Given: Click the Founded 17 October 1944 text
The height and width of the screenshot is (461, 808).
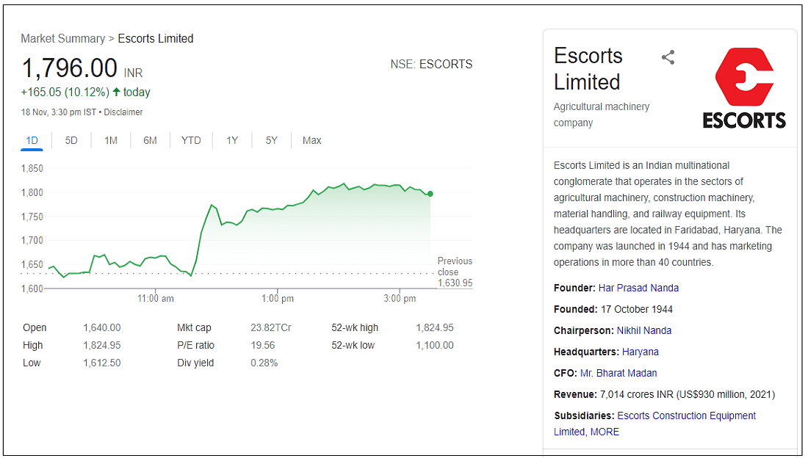Looking at the screenshot, I should click(613, 310).
